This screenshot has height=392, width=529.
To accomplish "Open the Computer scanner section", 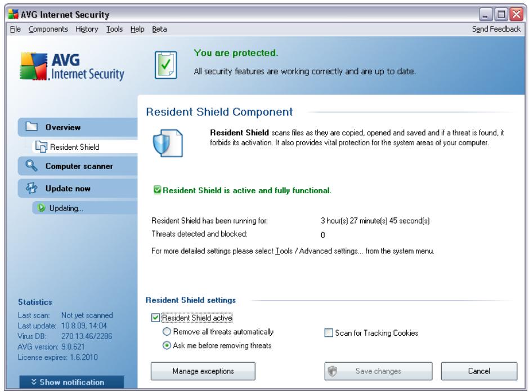I will point(78,166).
